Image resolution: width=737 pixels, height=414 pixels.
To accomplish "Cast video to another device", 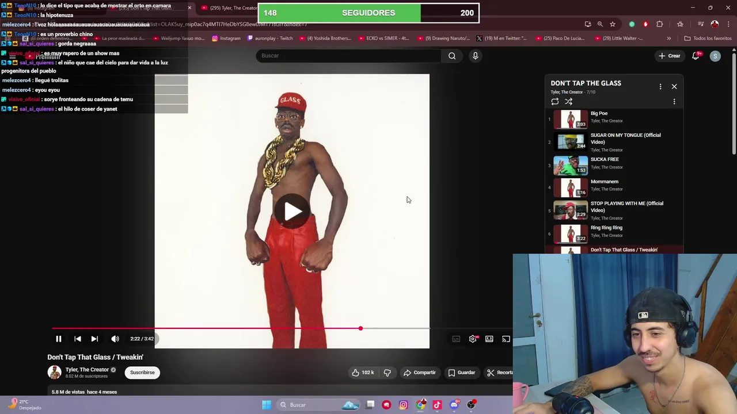I will point(506,339).
